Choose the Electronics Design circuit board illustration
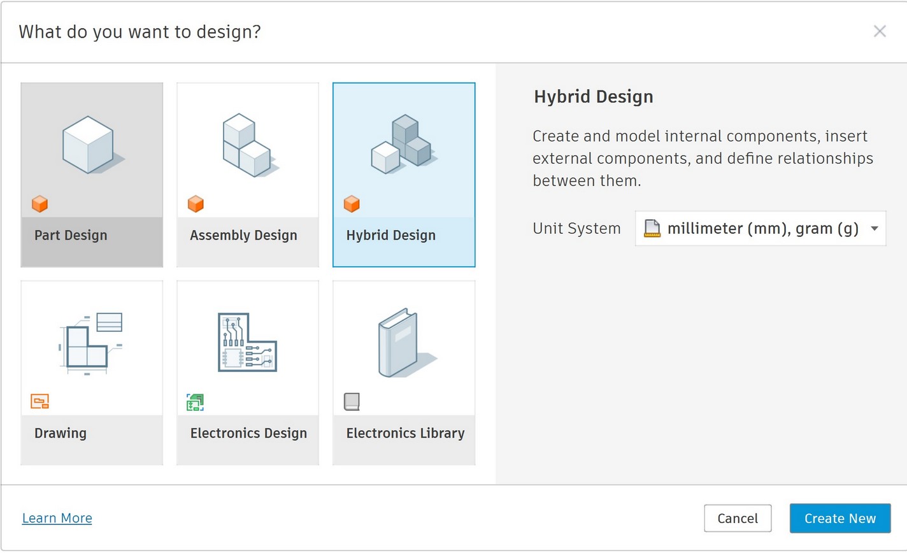The width and height of the screenshot is (907, 553). [x=247, y=343]
